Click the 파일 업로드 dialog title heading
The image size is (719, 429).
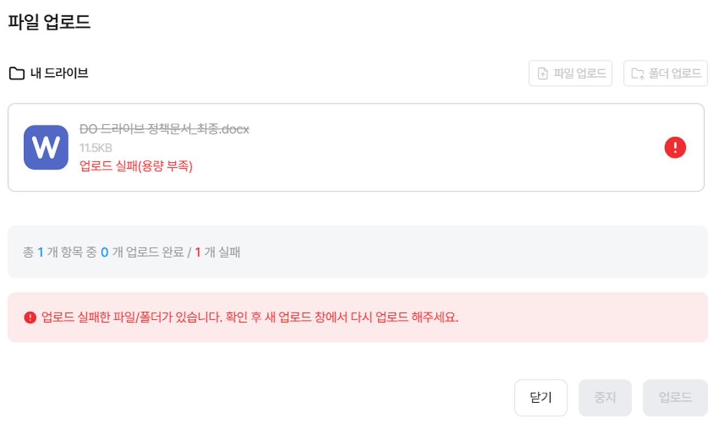click(49, 22)
